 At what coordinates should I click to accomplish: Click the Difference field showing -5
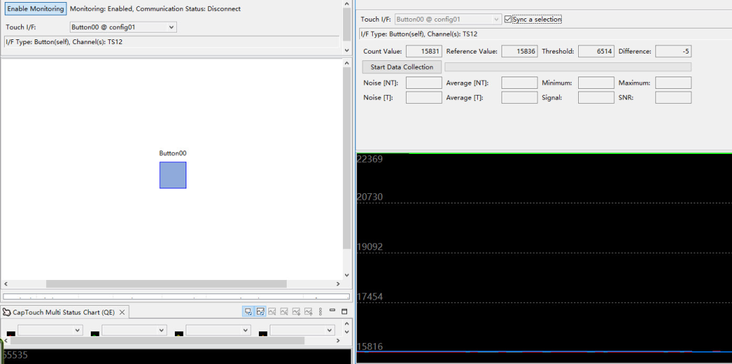click(673, 52)
